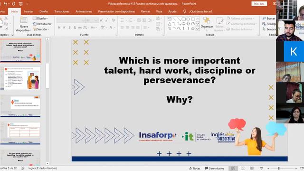Viewport: 304px width, 171px height.
Task: Switch to the Revisar tab
Action: pyautogui.click(x=145, y=11)
